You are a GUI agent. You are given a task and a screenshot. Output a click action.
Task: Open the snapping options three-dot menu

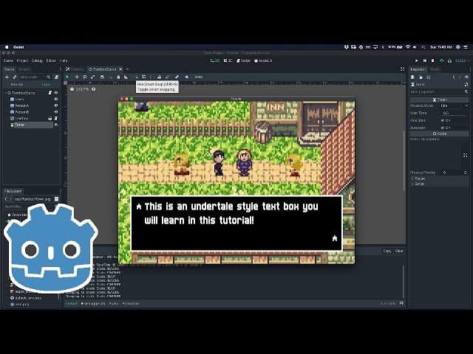(151, 77)
